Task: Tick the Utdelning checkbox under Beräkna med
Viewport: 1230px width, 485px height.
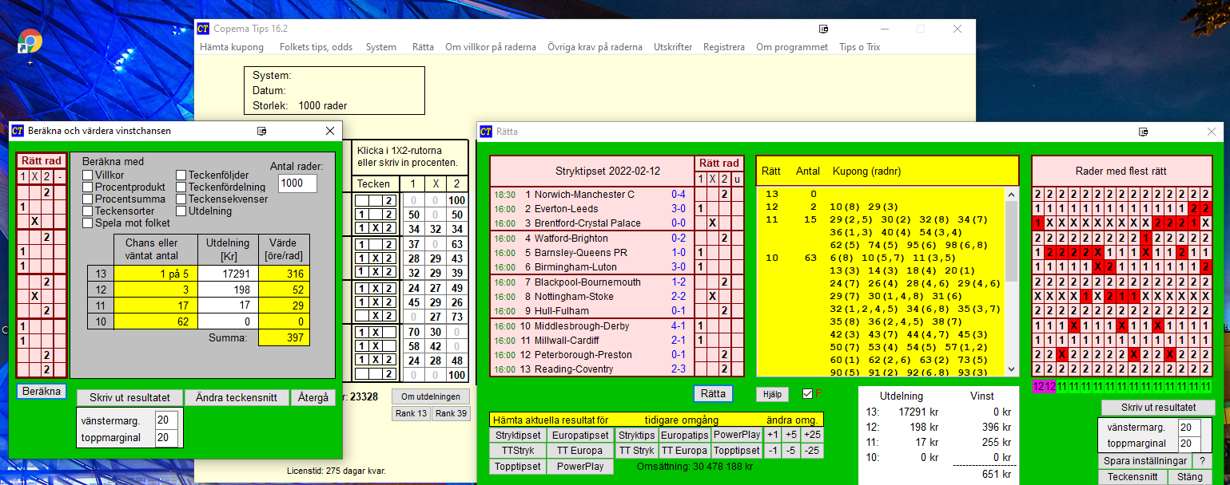Action: pos(181,211)
